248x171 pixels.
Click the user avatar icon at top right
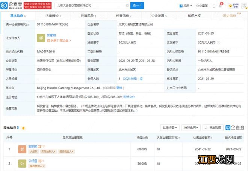click(x=244, y=6)
